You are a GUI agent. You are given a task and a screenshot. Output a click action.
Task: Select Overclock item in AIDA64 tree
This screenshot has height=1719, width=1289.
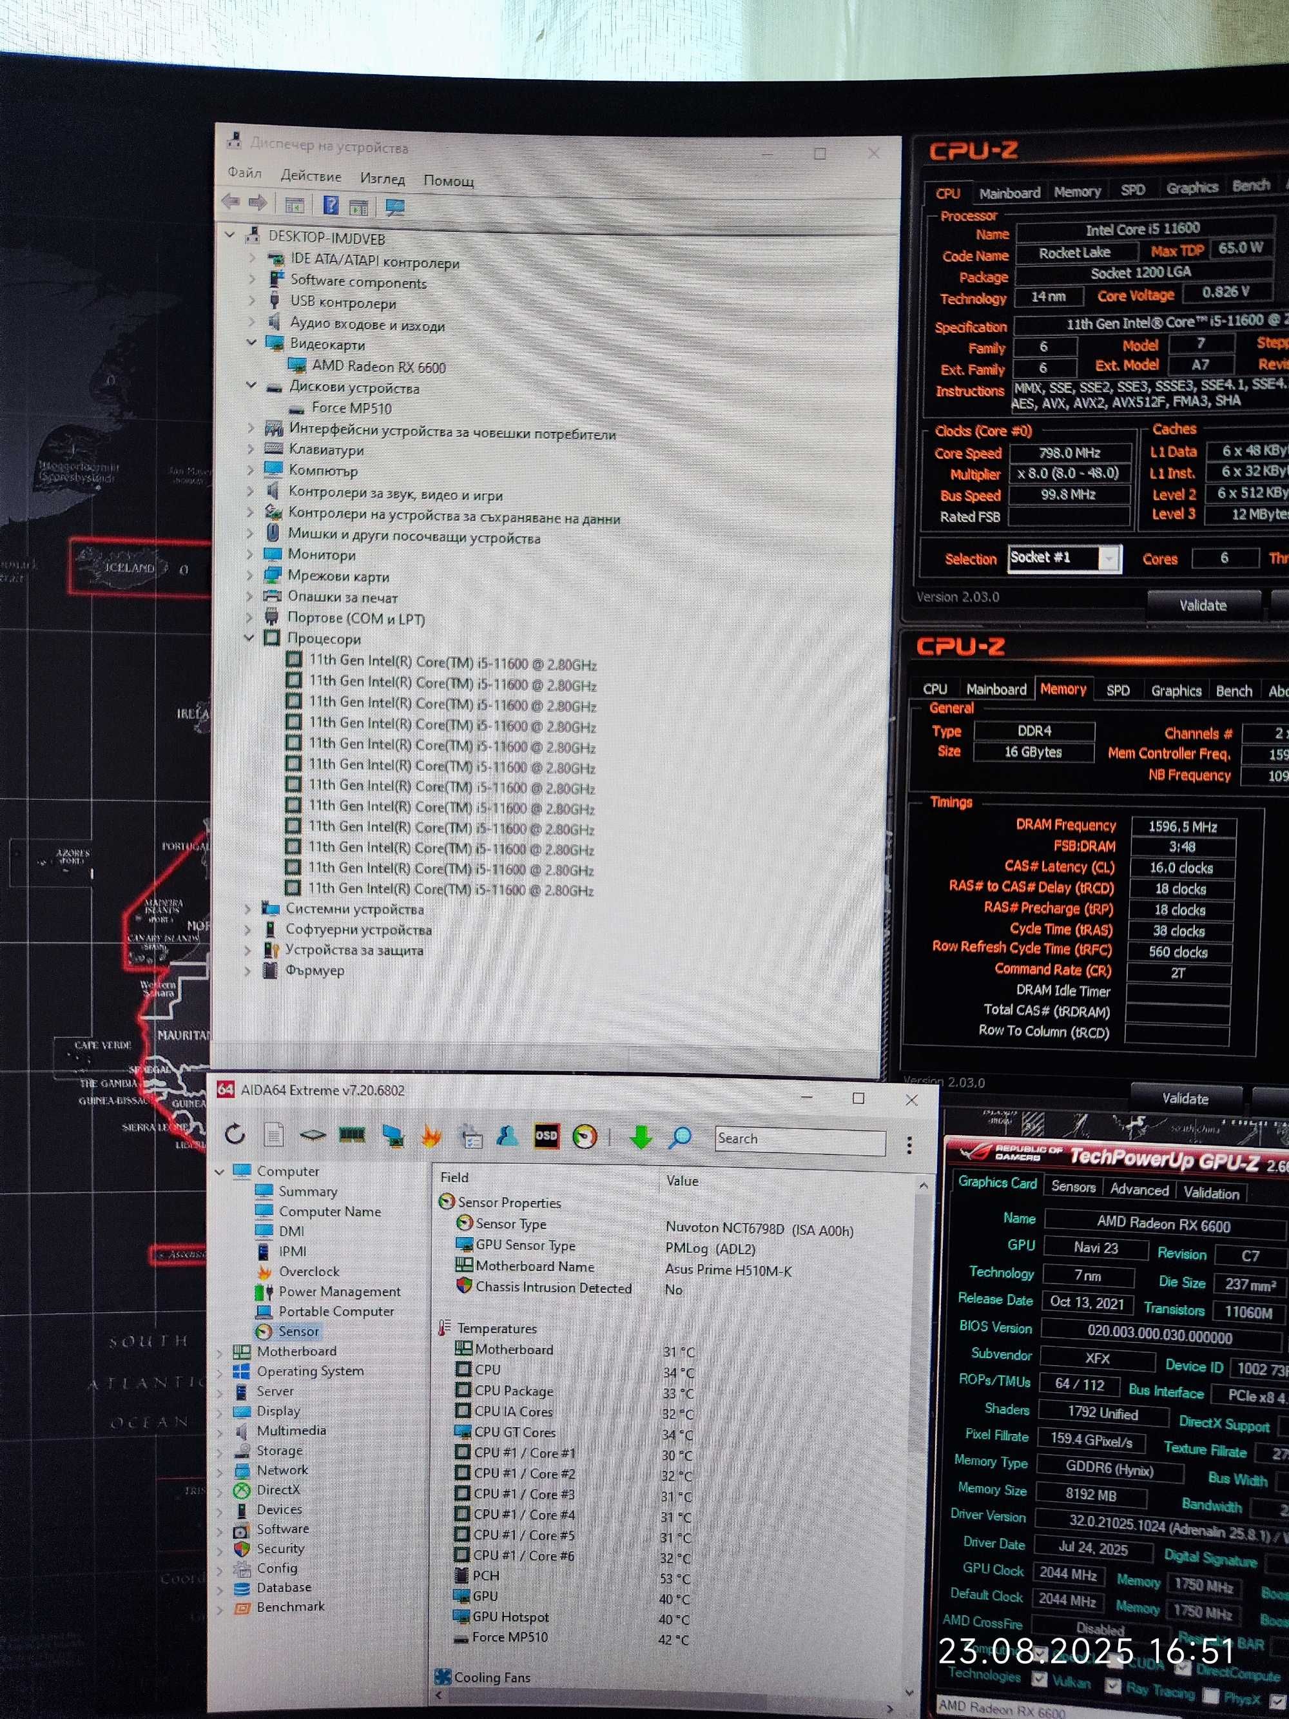pyautogui.click(x=309, y=1272)
